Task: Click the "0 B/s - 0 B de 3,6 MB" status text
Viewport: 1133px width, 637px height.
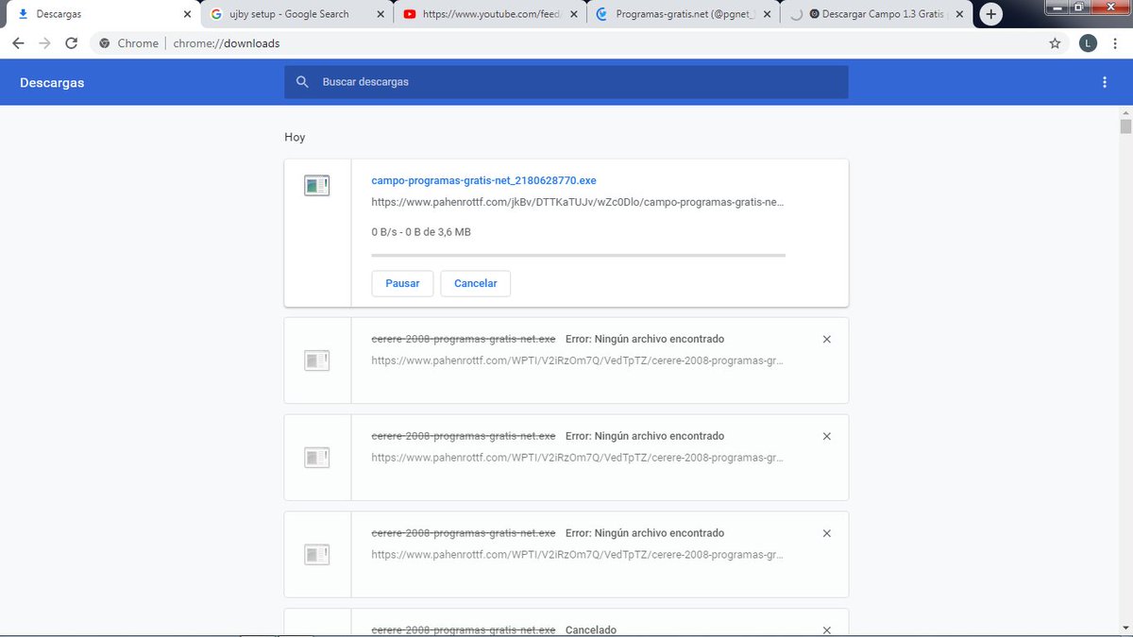Action: click(x=421, y=232)
